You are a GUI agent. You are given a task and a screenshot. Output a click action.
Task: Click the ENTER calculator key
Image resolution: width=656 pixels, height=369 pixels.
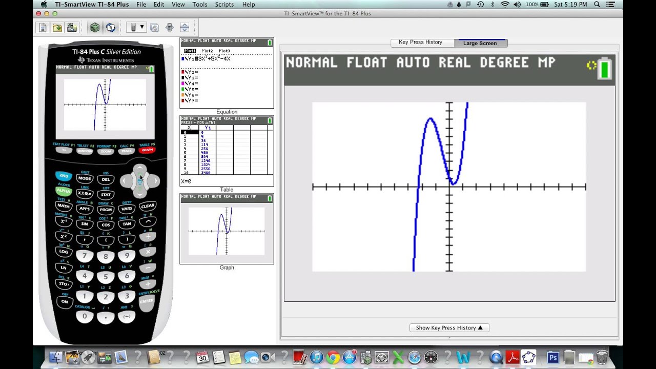tap(147, 302)
